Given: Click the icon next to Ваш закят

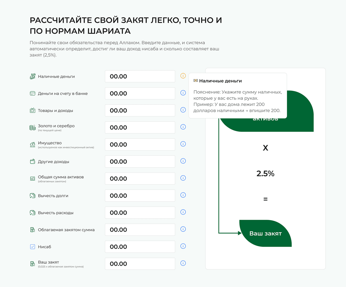Looking at the screenshot, I should 33,263.
